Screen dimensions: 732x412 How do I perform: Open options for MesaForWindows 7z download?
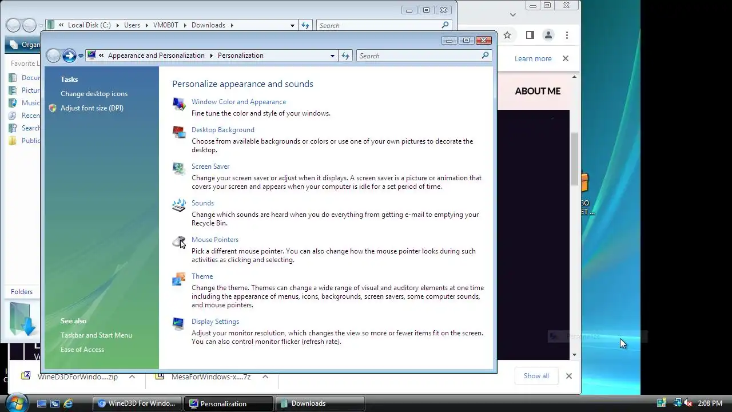coord(265,377)
